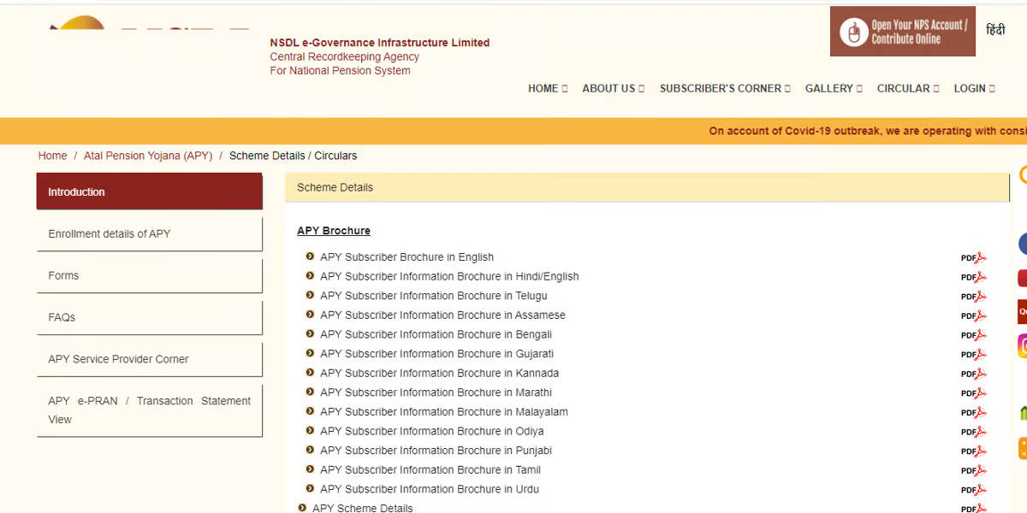Switch language to Hindi

(x=995, y=30)
